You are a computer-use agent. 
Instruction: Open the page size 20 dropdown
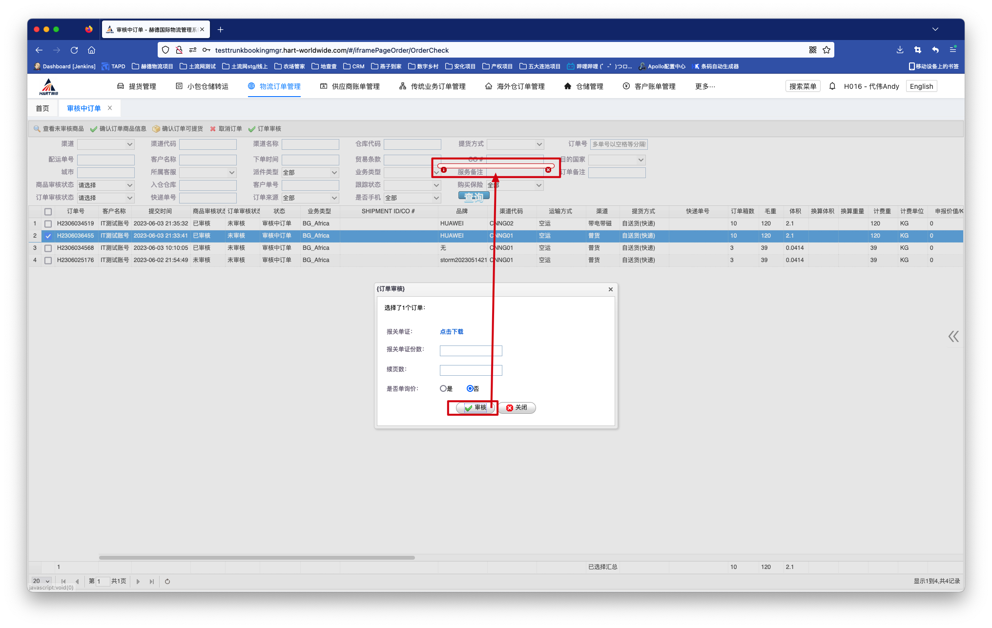[41, 581]
